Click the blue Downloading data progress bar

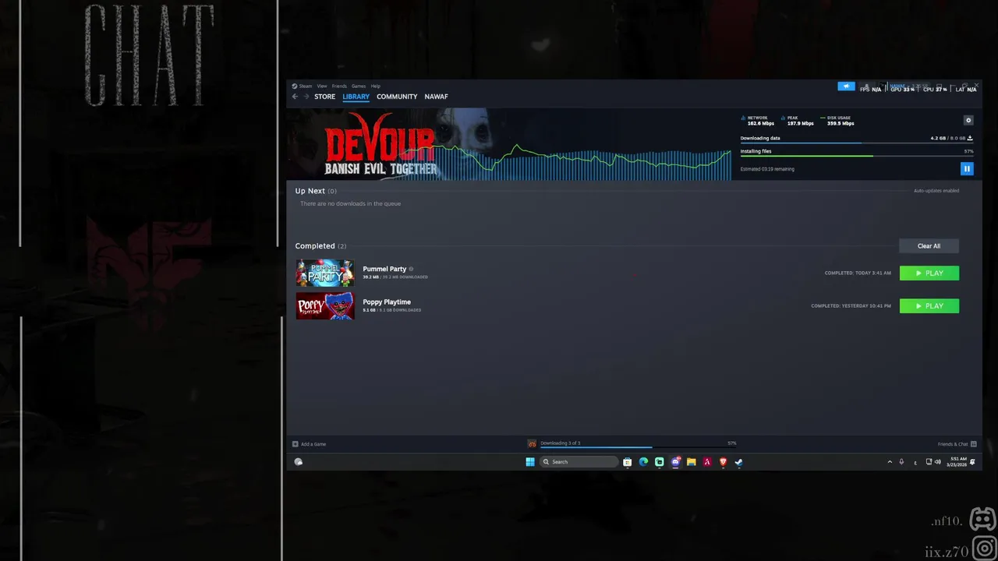pyautogui.click(x=856, y=143)
